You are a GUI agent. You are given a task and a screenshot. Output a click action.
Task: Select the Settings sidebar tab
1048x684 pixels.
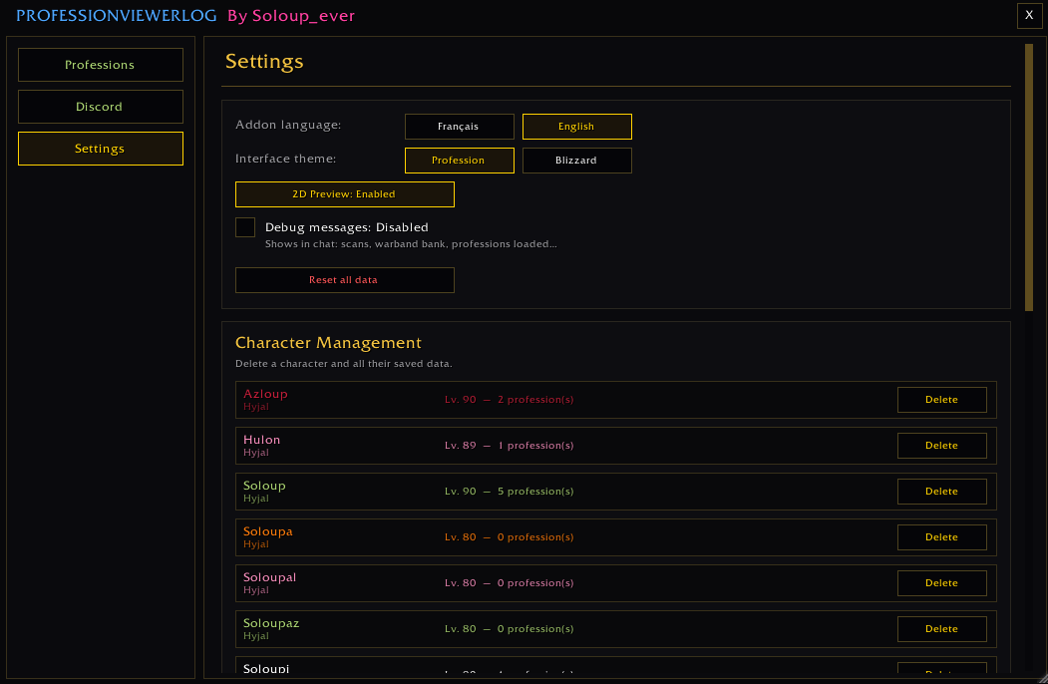[101, 149]
